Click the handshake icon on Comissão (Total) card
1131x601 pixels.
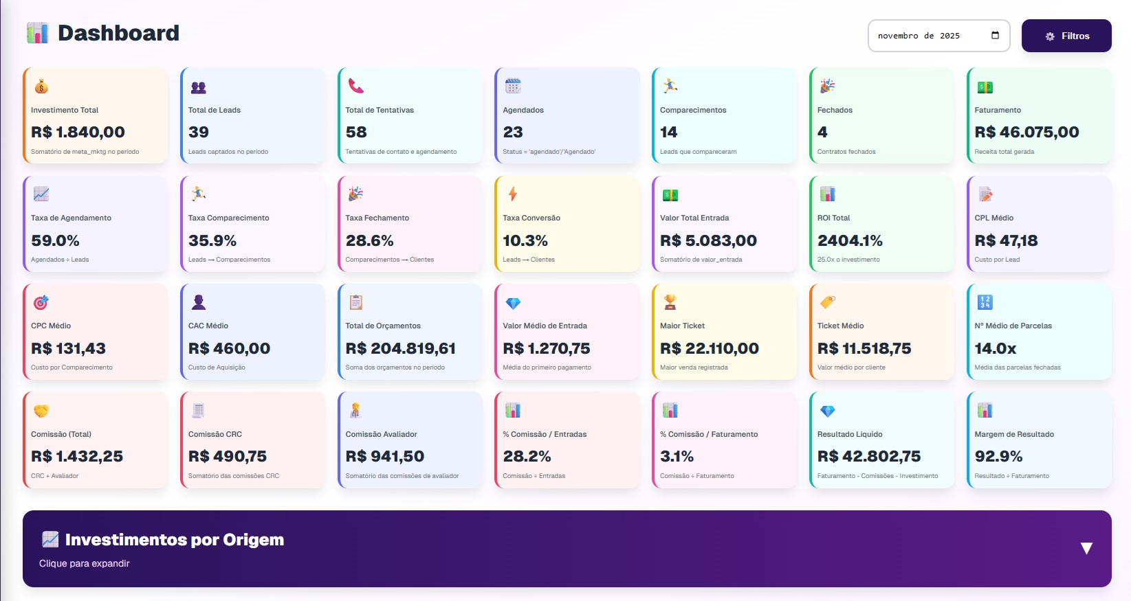pos(41,410)
